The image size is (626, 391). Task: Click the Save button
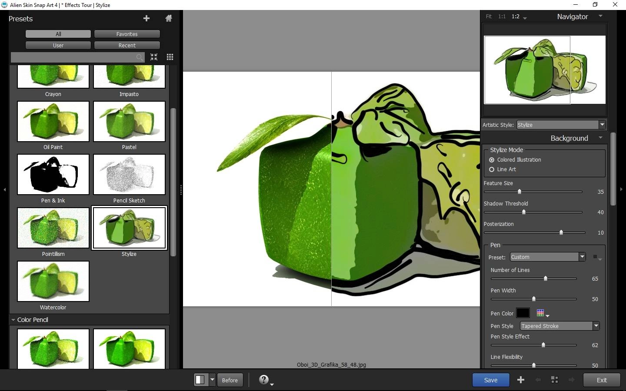491,380
